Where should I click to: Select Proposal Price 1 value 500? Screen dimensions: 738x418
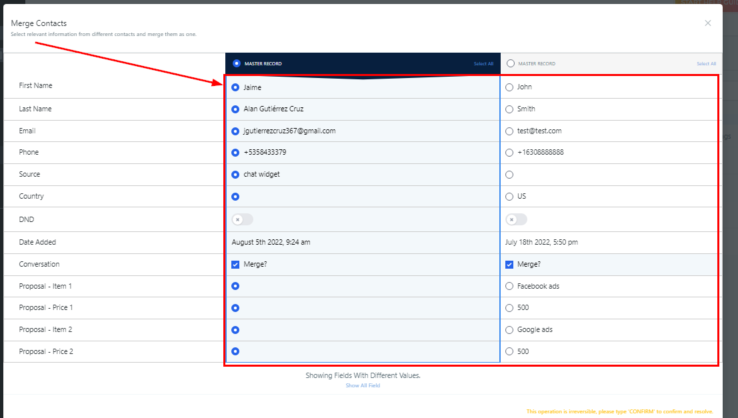pyautogui.click(x=509, y=308)
